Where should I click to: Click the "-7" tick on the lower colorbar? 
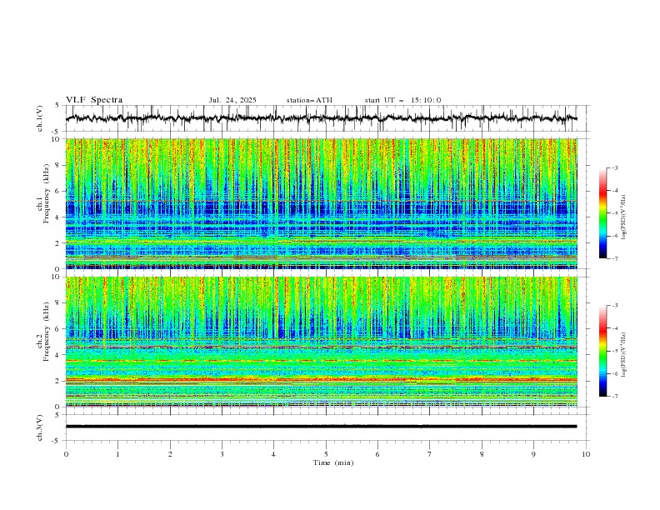tap(615, 397)
